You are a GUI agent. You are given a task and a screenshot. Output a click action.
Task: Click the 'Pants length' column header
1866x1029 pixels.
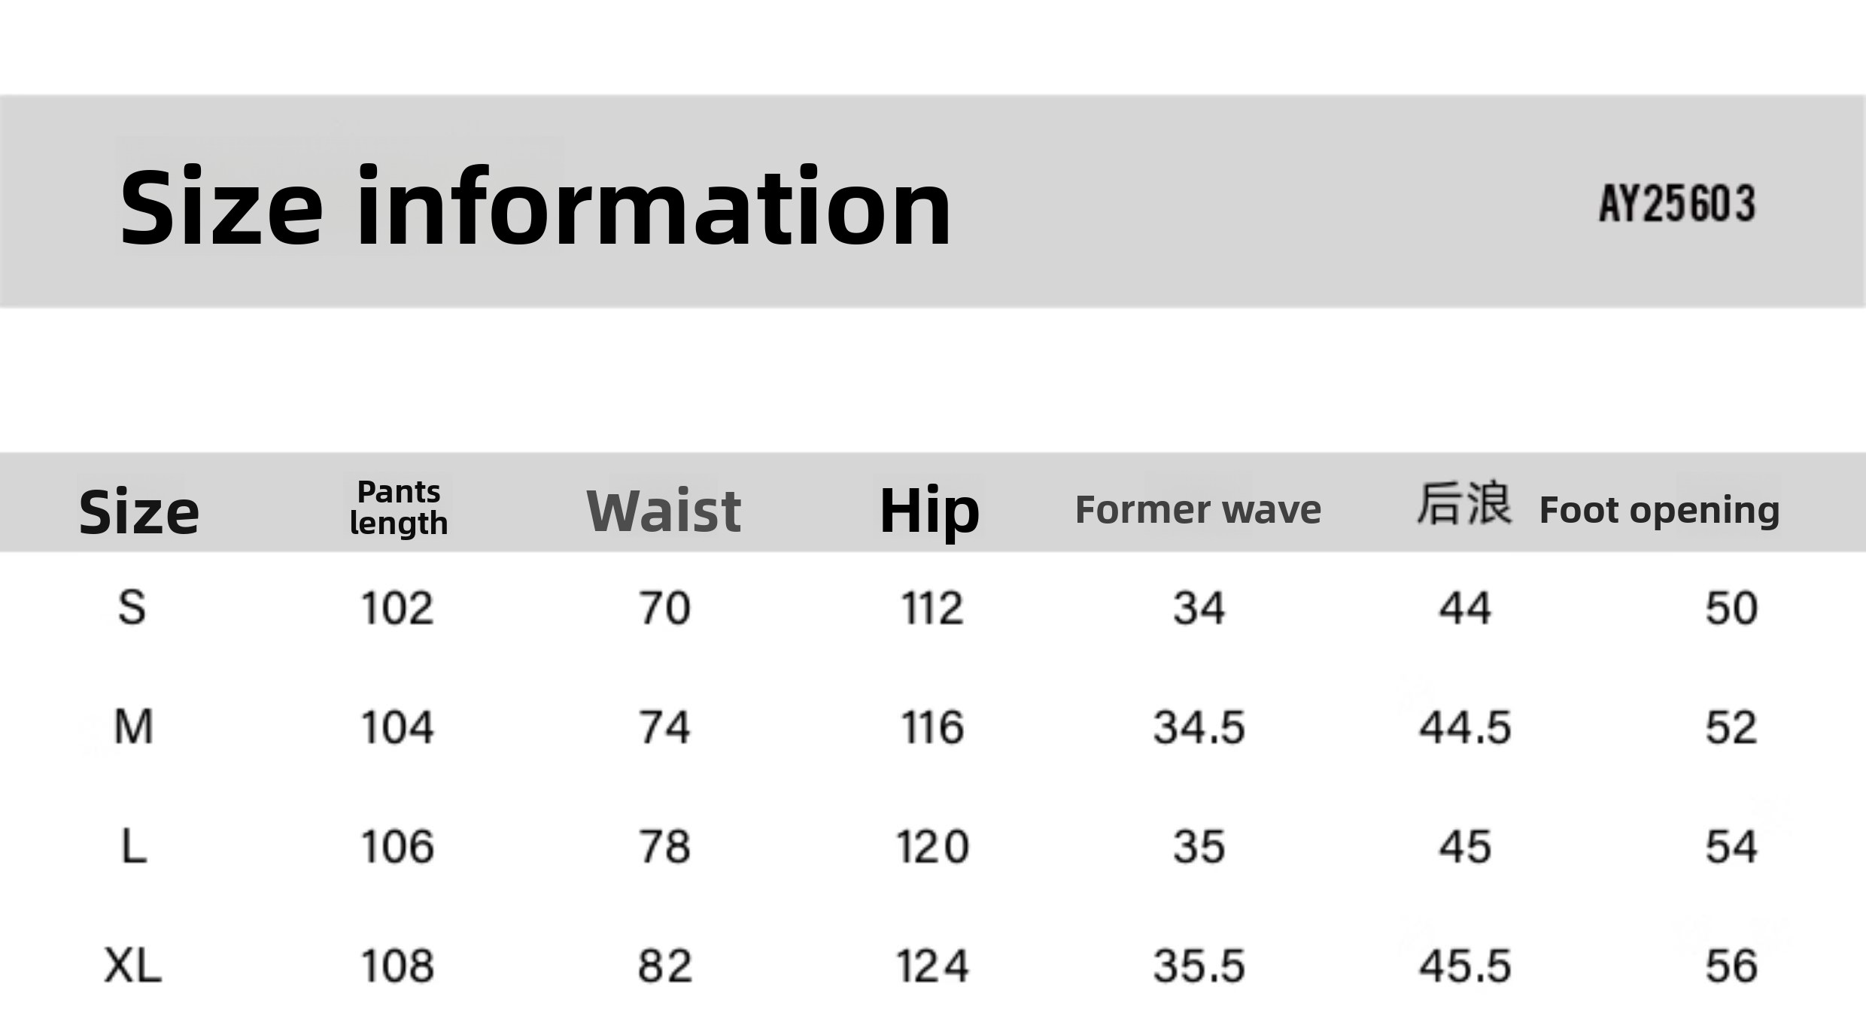399,508
